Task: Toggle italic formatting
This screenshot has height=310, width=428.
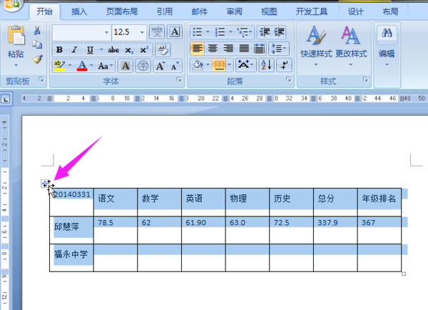Action: (74, 50)
